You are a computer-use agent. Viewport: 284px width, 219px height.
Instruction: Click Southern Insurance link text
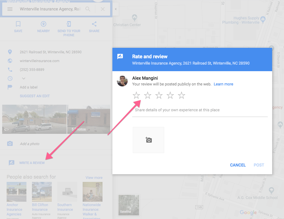point(65,207)
